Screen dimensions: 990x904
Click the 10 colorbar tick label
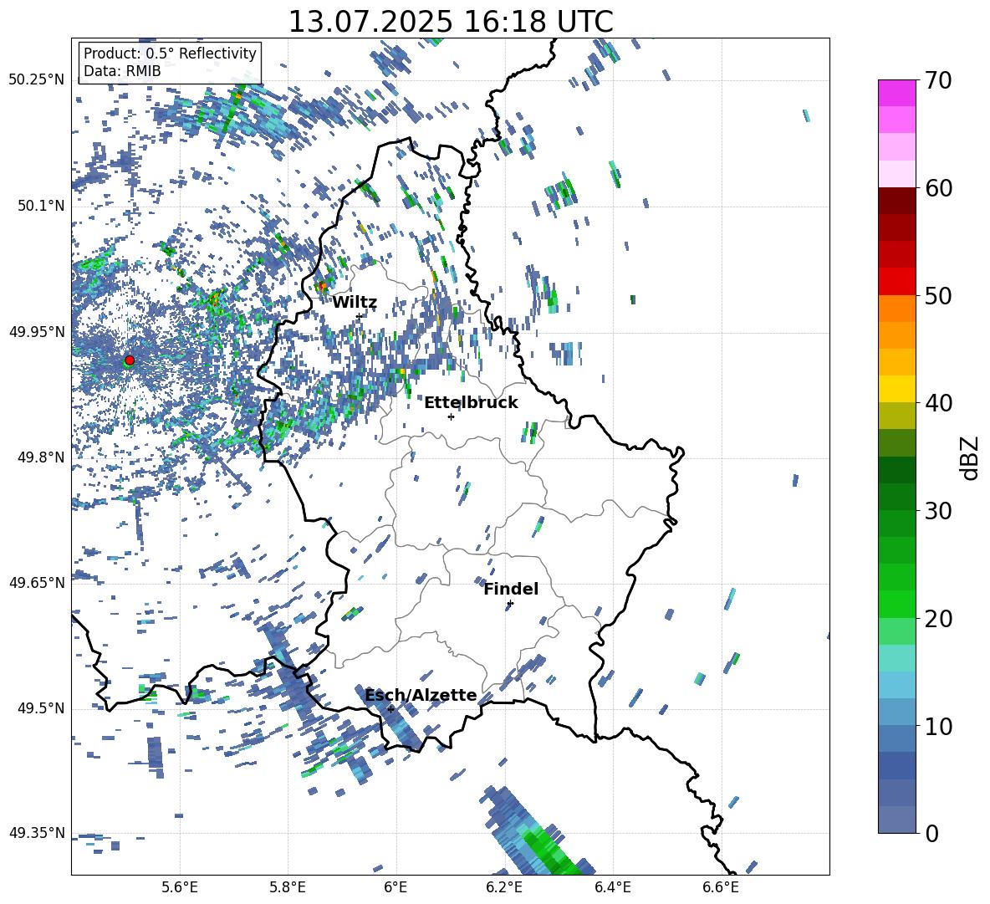point(938,726)
